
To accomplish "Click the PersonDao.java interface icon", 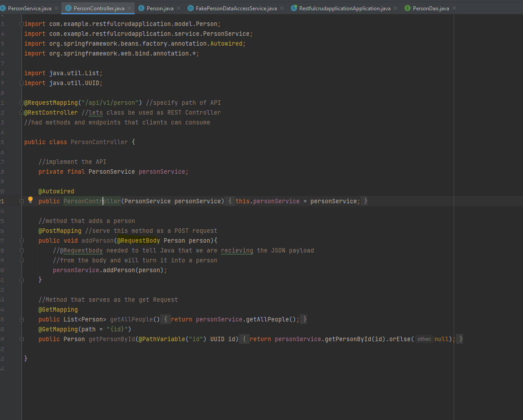I will coord(407,8).
